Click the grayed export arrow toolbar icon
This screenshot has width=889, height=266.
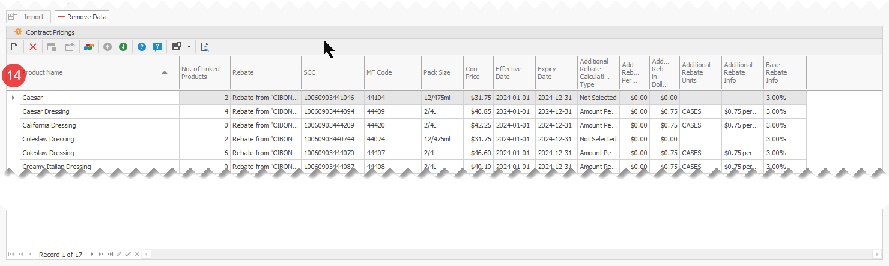point(70,47)
